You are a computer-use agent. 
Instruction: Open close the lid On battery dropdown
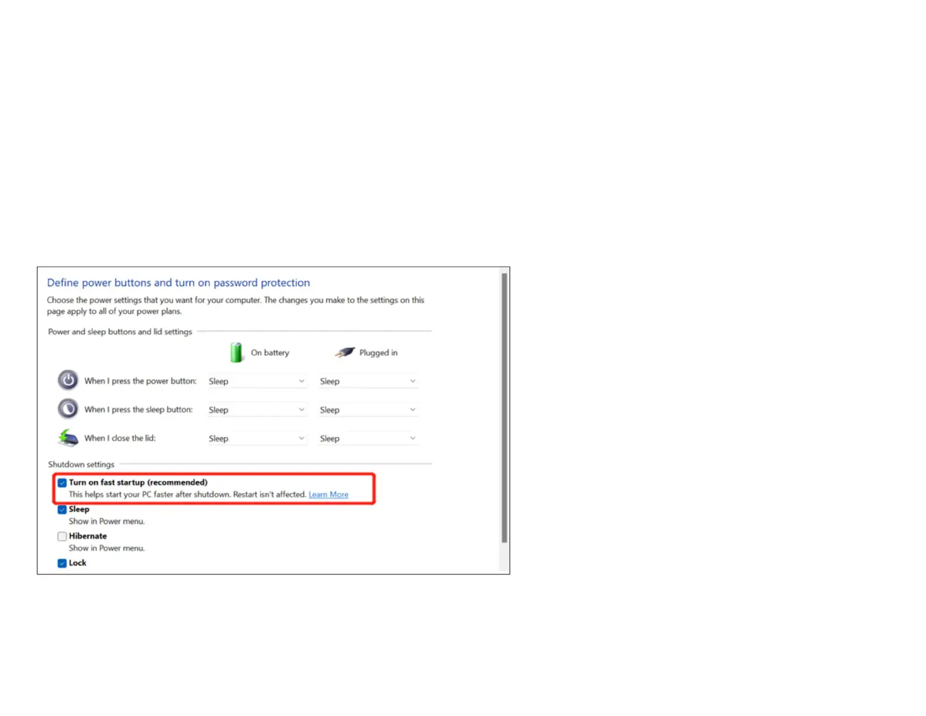coord(257,439)
